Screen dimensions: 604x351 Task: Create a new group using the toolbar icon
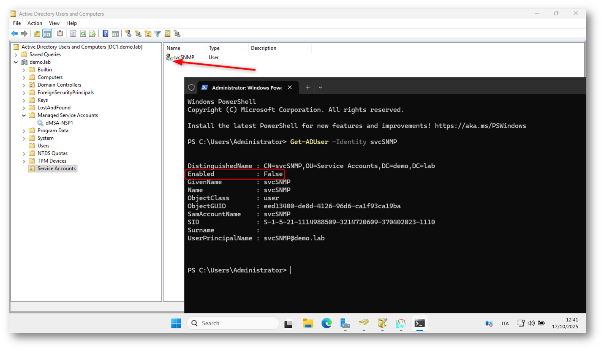click(x=138, y=33)
